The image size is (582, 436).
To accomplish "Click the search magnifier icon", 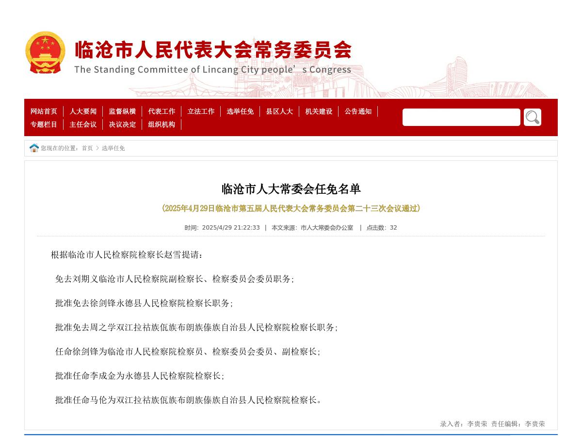I will point(532,117).
